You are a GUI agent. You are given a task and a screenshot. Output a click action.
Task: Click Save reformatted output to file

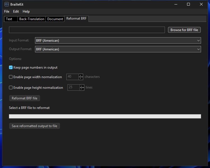pyautogui.click(x=34, y=126)
